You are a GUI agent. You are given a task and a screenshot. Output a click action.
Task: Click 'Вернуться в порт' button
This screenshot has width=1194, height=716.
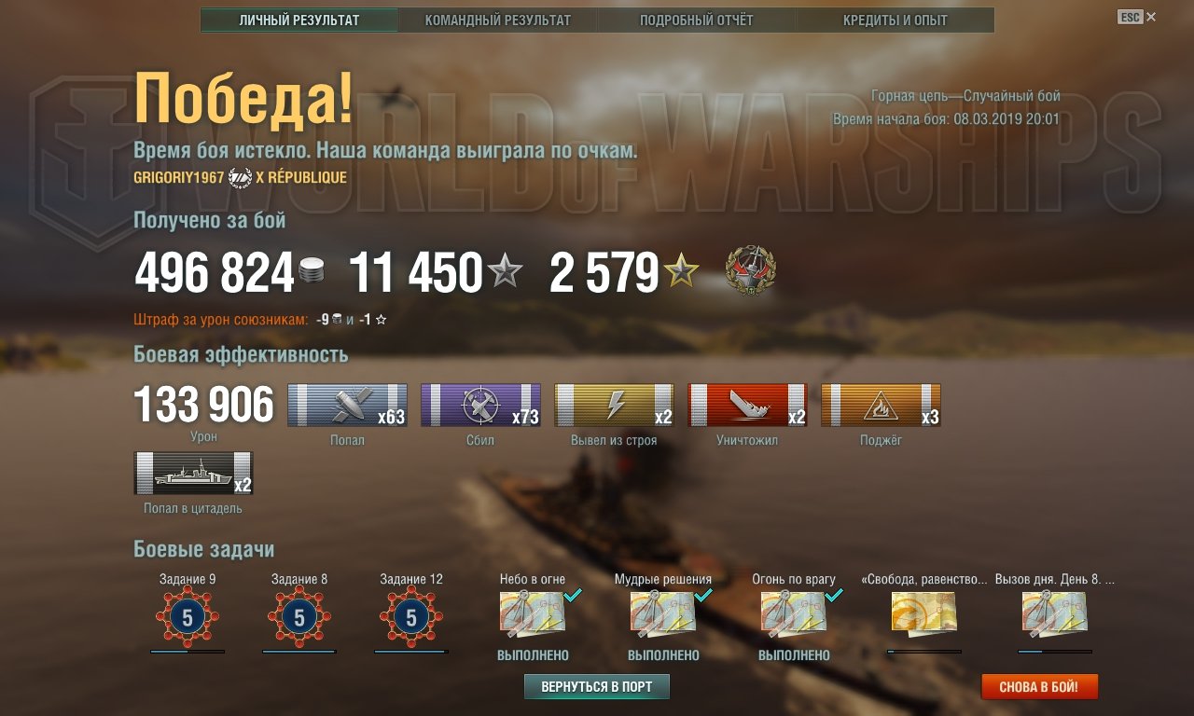[597, 687]
